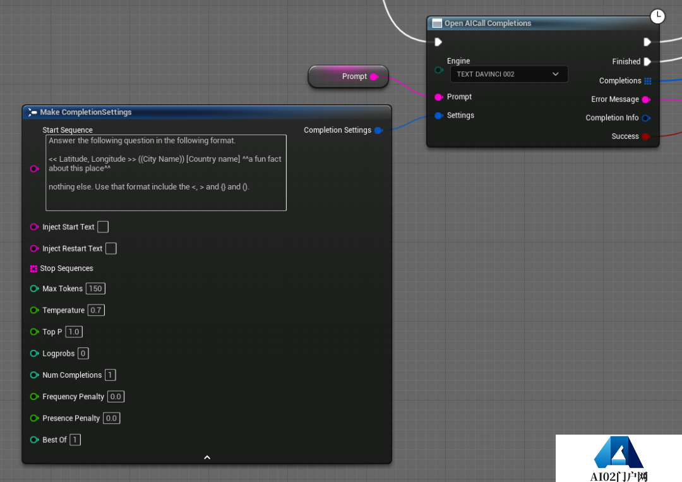
Task: Click the Completion Info output pin
Action: 646,117
